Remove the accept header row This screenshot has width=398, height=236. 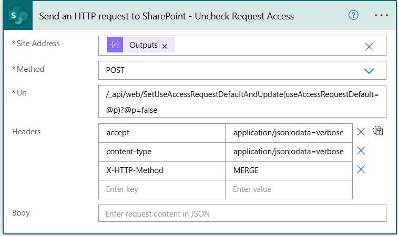pos(361,132)
